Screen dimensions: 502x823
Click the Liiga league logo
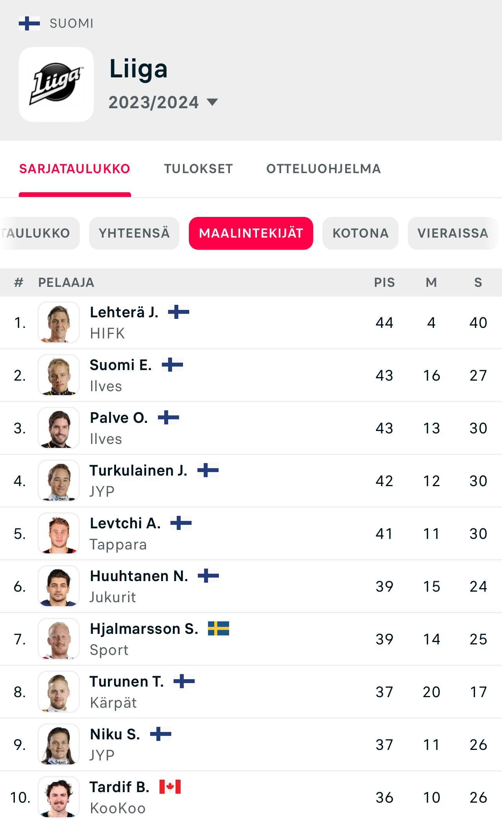pyautogui.click(x=56, y=84)
